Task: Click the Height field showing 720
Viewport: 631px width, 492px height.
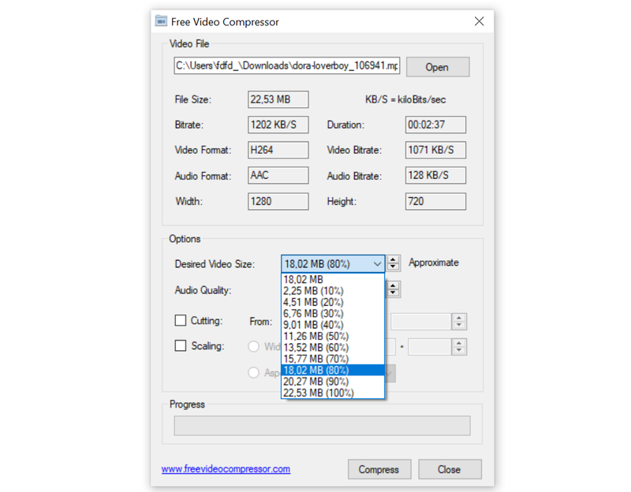Action: (x=435, y=201)
